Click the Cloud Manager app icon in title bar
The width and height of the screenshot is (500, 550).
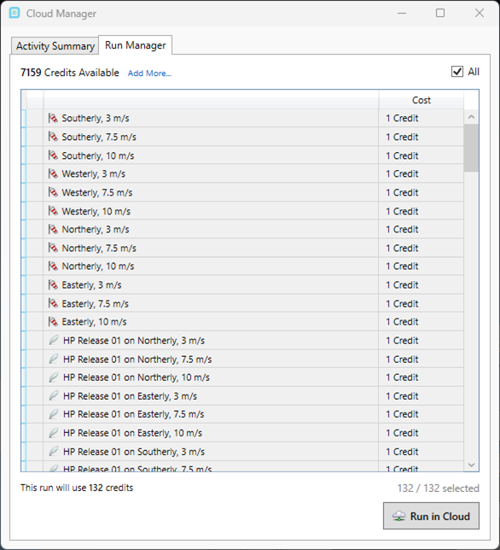(15, 13)
